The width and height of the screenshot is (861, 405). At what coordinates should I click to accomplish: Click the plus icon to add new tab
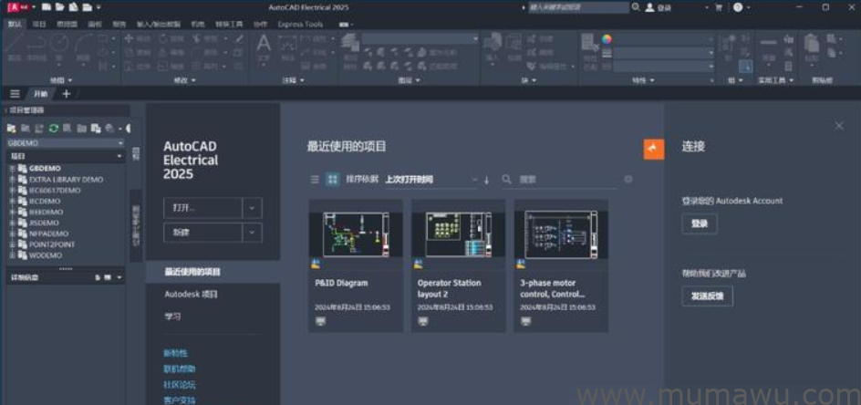tap(67, 94)
